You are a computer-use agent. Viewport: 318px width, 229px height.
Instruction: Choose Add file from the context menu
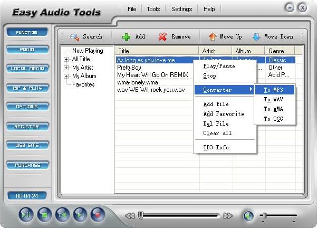(225, 104)
